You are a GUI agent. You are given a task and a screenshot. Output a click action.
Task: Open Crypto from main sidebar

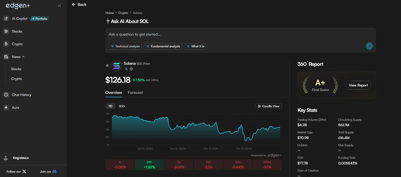coord(17,44)
